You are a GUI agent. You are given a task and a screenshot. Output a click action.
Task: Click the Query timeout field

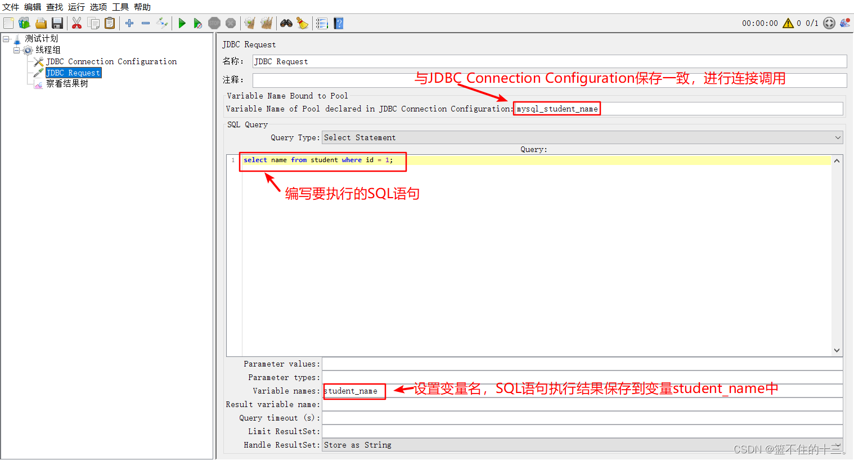(582, 418)
